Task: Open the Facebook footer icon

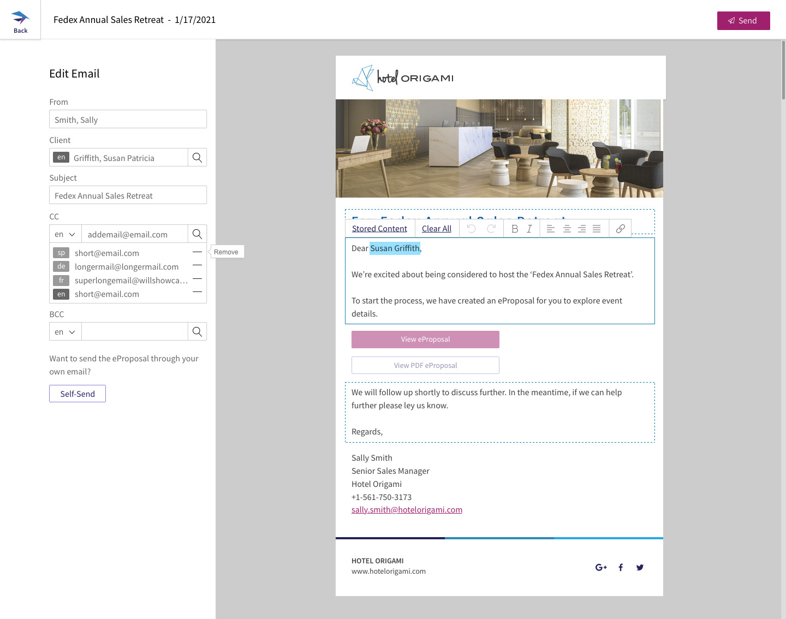Action: [621, 568]
